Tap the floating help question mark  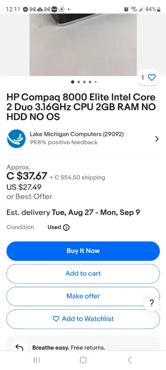152,303
